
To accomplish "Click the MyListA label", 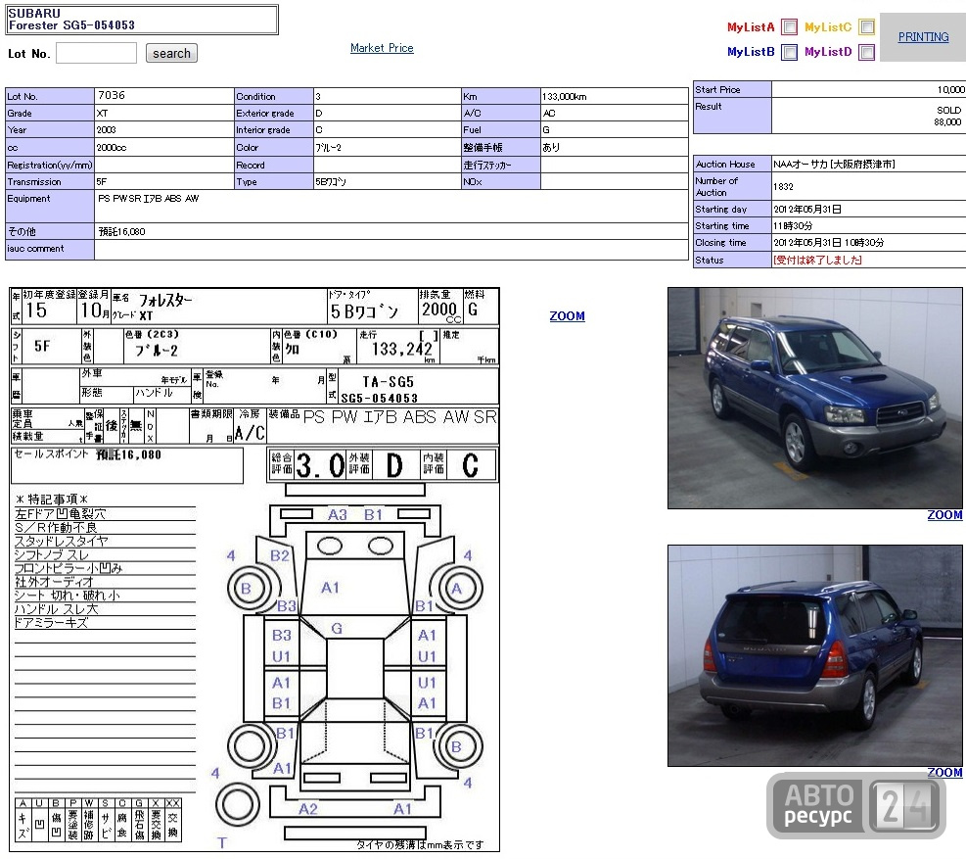I will pos(751,27).
